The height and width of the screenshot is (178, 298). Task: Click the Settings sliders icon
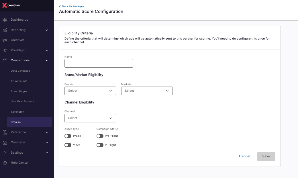coord(5,153)
